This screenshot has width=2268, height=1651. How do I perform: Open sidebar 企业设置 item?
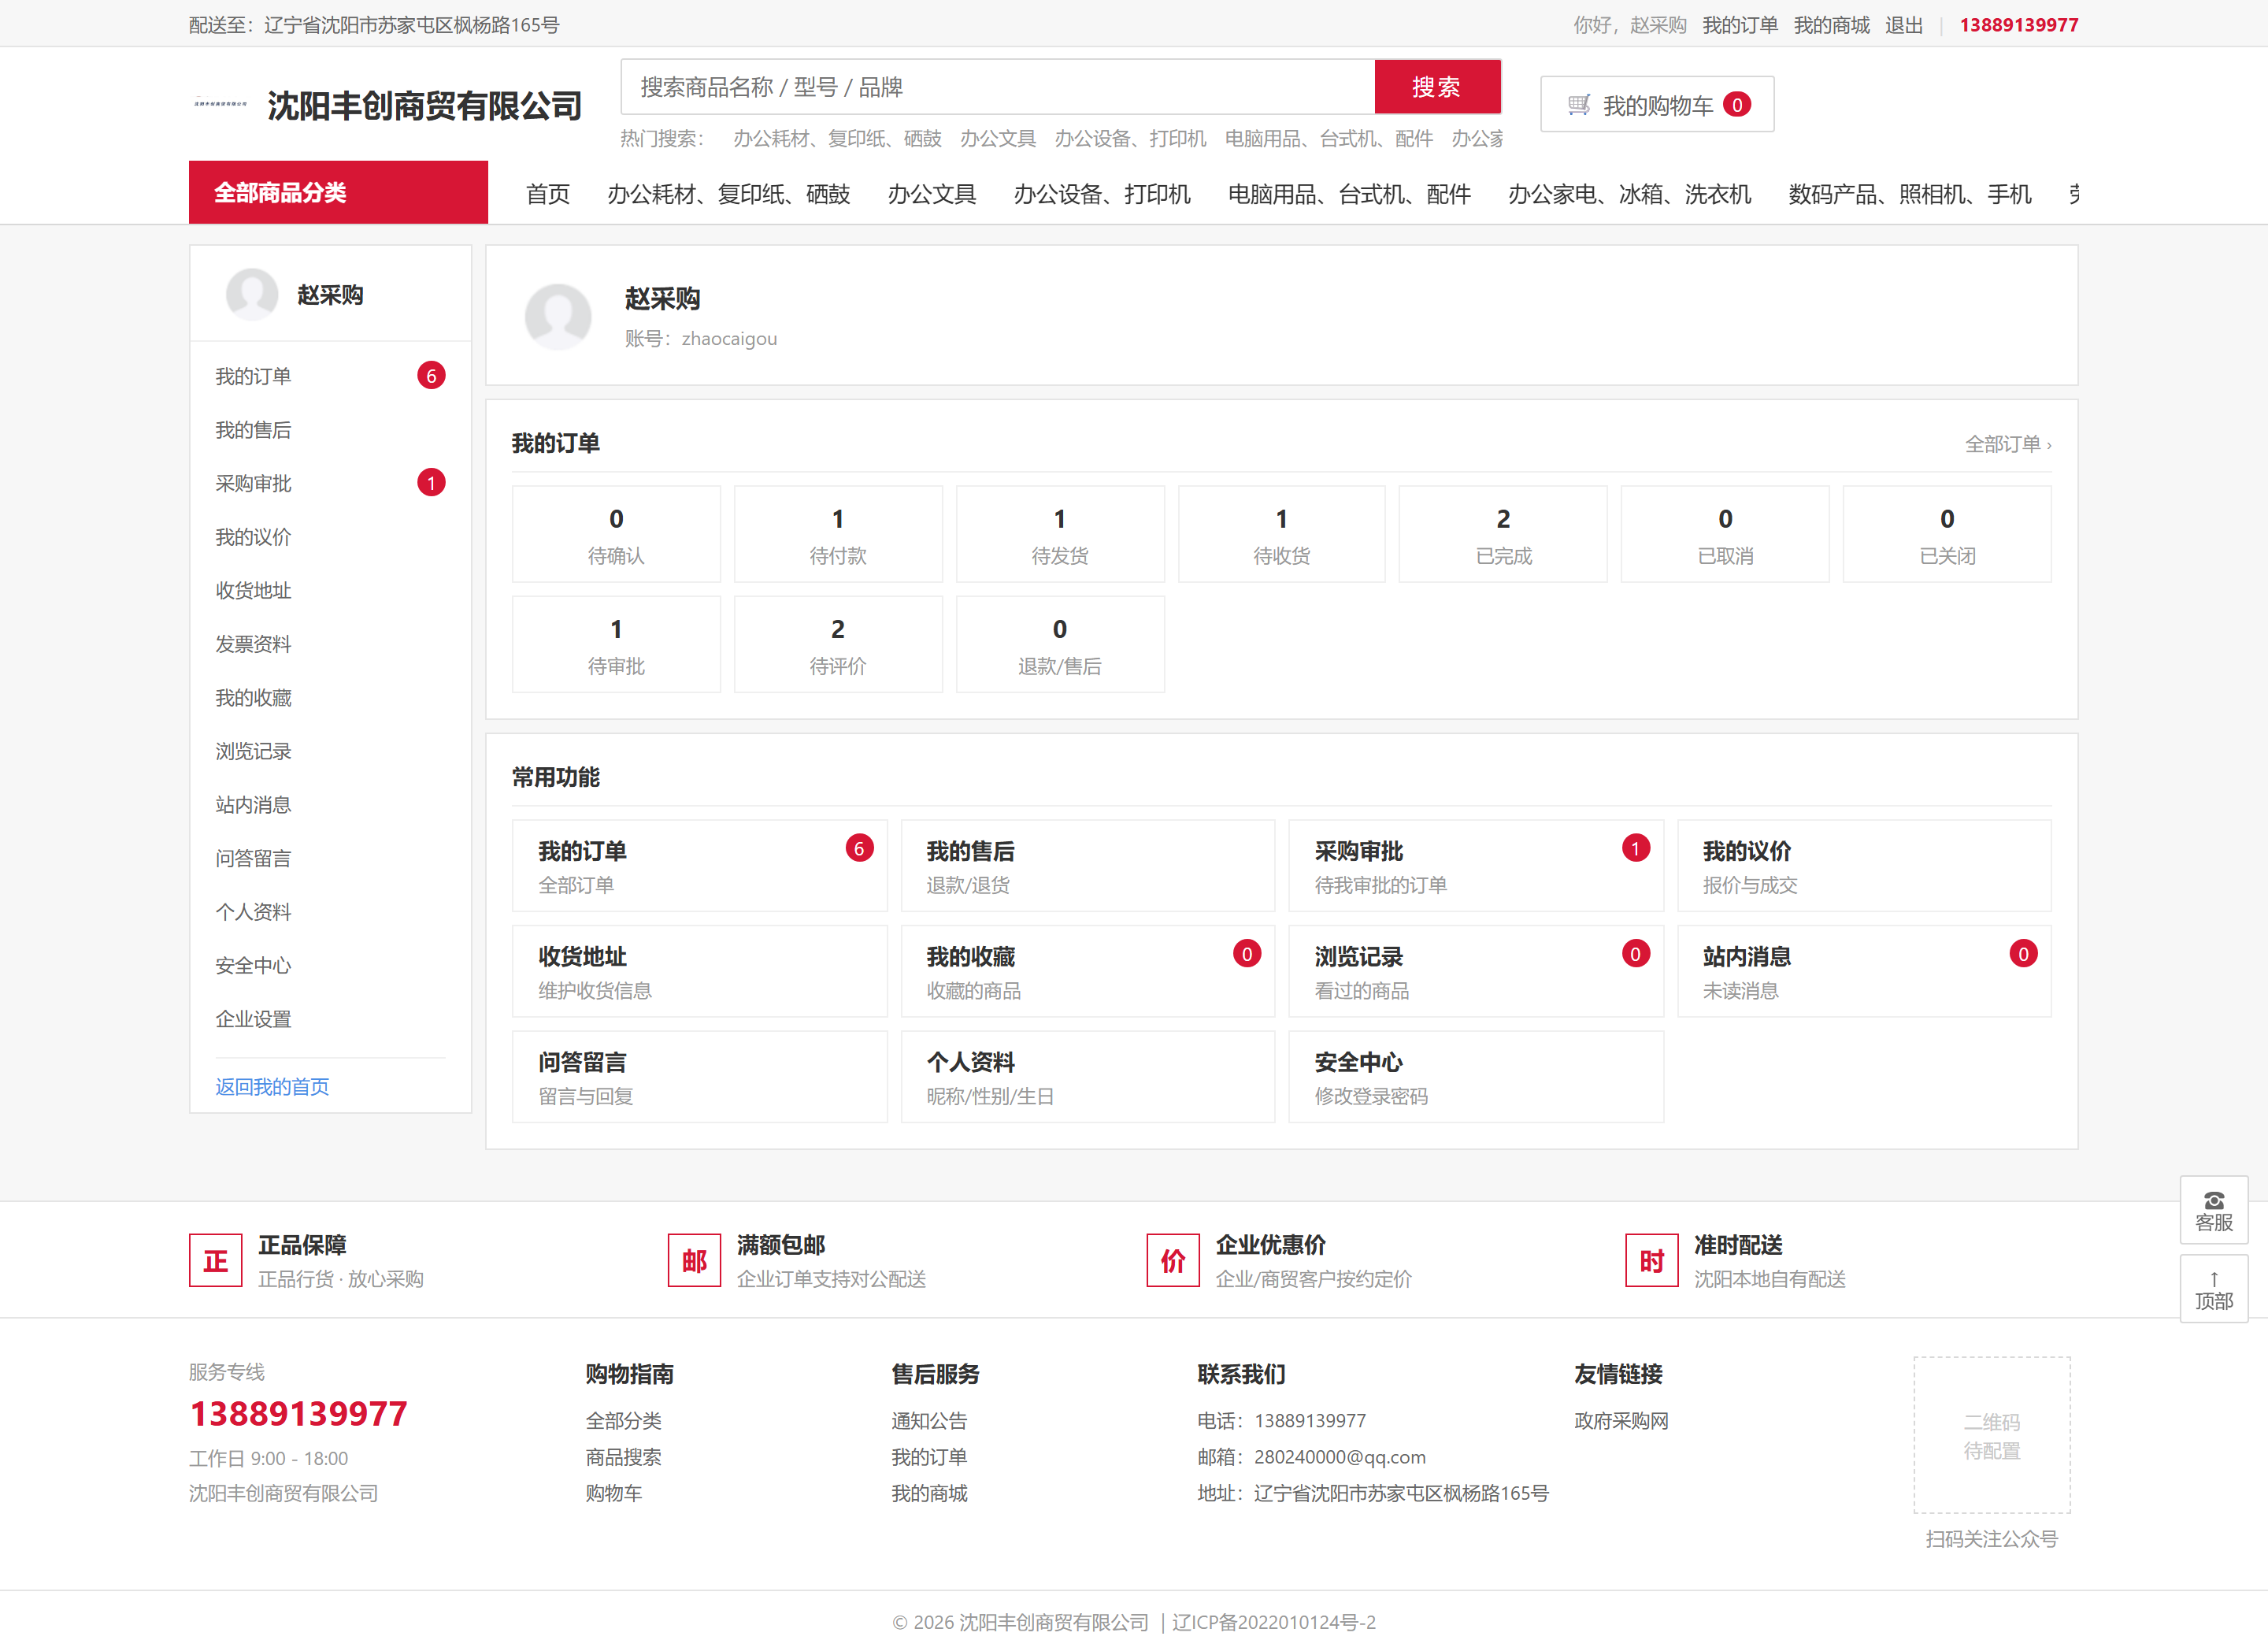tap(330, 1019)
